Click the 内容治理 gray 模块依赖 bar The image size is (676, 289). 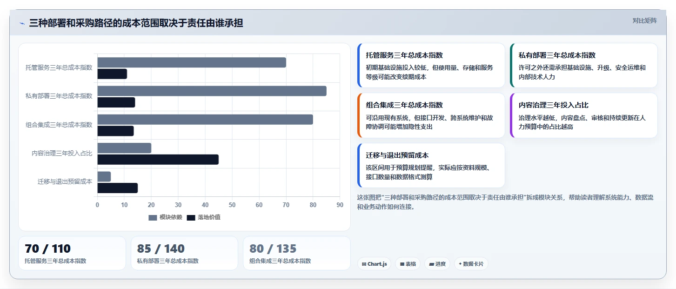124,148
